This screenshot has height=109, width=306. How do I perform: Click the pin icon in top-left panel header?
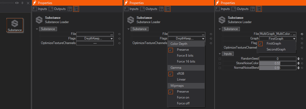(x=22, y=3)
